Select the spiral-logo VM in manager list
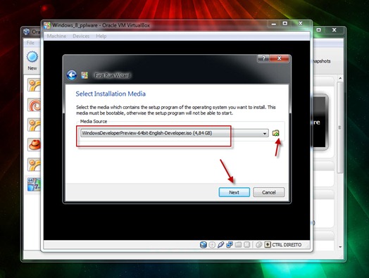This screenshot has height=278, width=369. [x=35, y=105]
